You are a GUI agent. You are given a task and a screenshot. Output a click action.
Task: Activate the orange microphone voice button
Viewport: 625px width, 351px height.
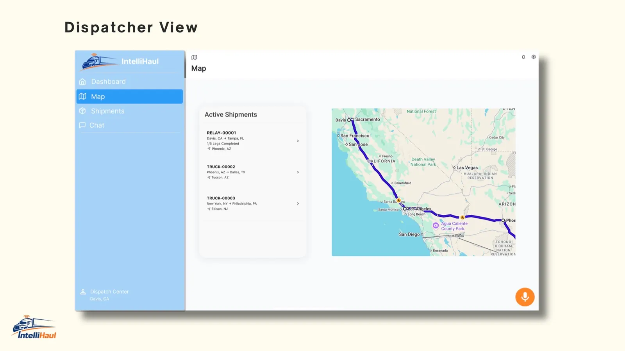point(525,297)
